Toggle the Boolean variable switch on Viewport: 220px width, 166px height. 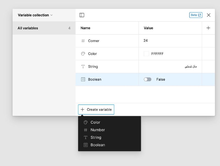coord(147,79)
